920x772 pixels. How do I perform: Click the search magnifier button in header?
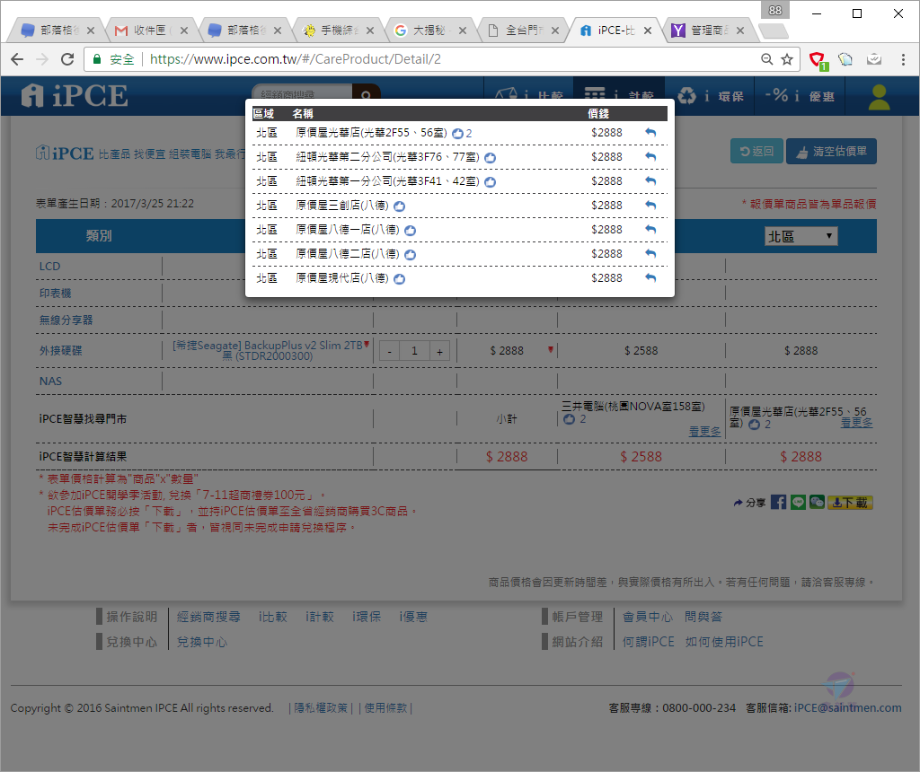point(367,93)
